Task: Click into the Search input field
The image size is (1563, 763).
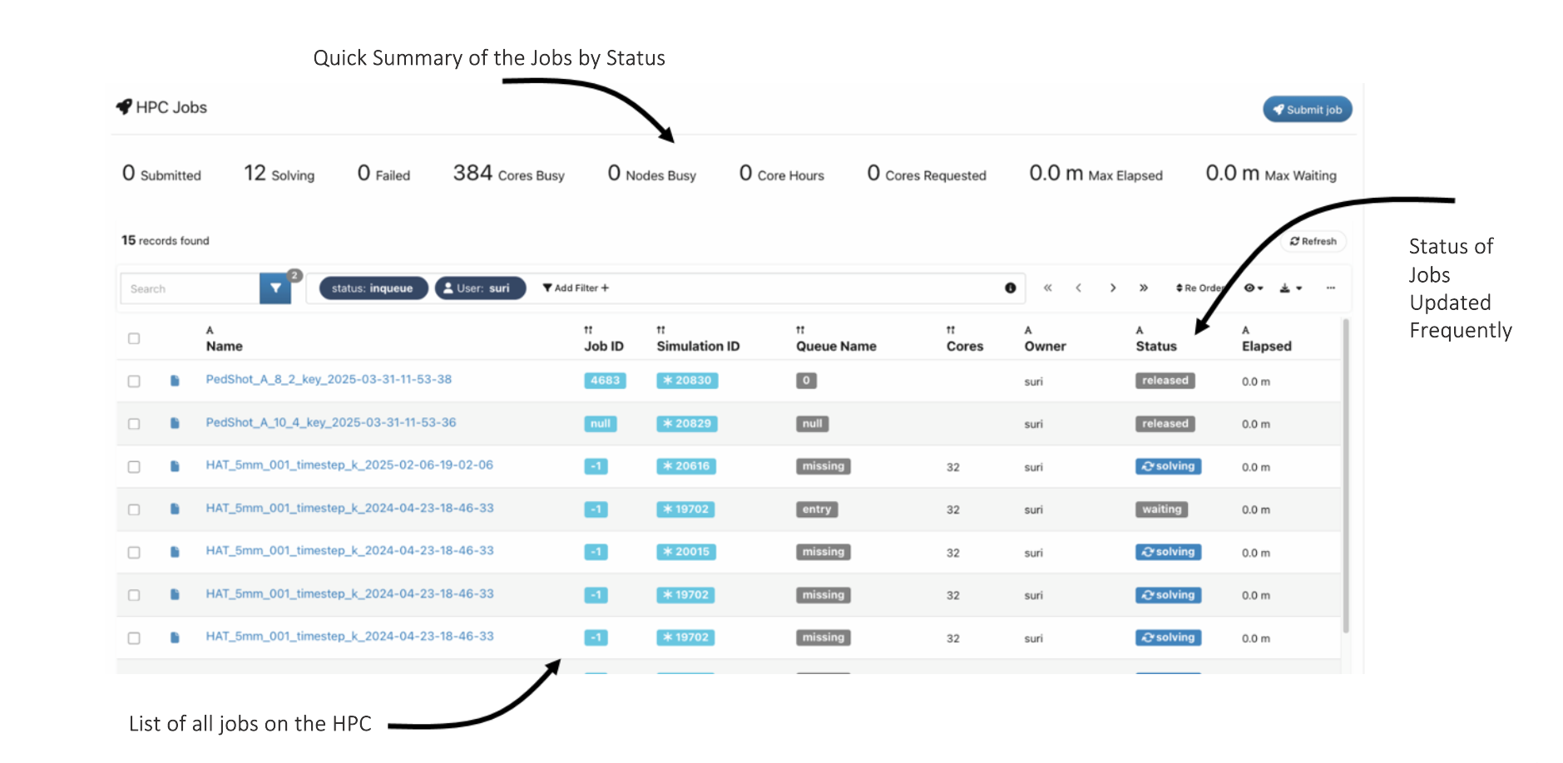Action: (x=190, y=288)
